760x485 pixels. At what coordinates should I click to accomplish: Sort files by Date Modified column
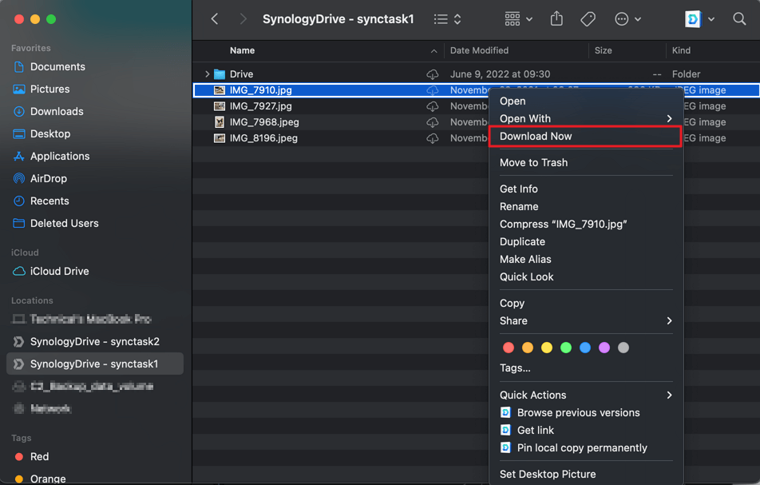point(479,50)
